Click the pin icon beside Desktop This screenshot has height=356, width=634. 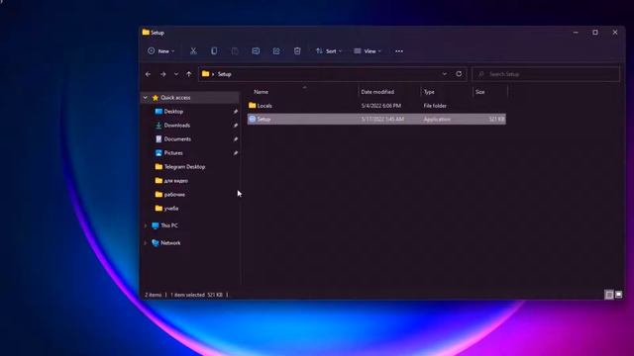click(236, 112)
